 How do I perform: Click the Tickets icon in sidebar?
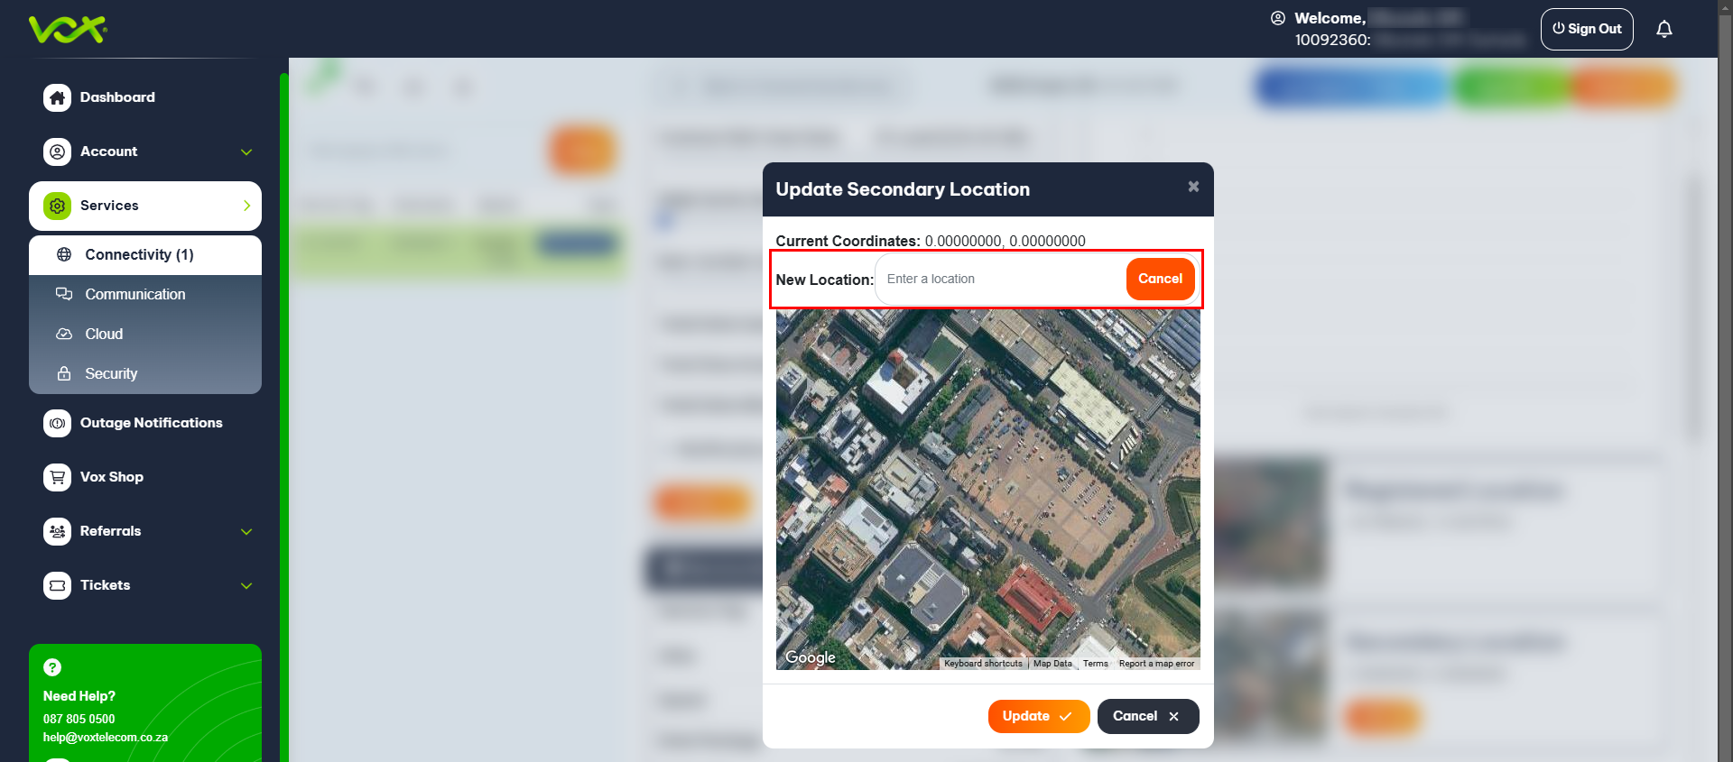58,585
